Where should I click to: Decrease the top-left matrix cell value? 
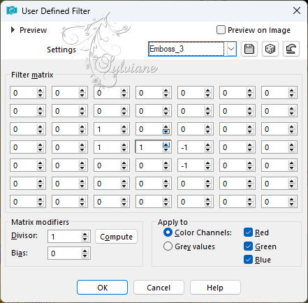[41, 95]
